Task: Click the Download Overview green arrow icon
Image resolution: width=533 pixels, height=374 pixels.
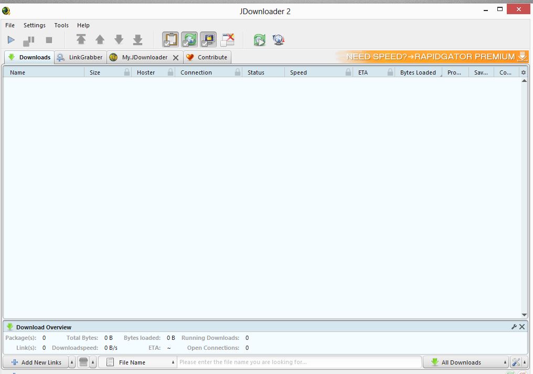Action: click(x=10, y=327)
